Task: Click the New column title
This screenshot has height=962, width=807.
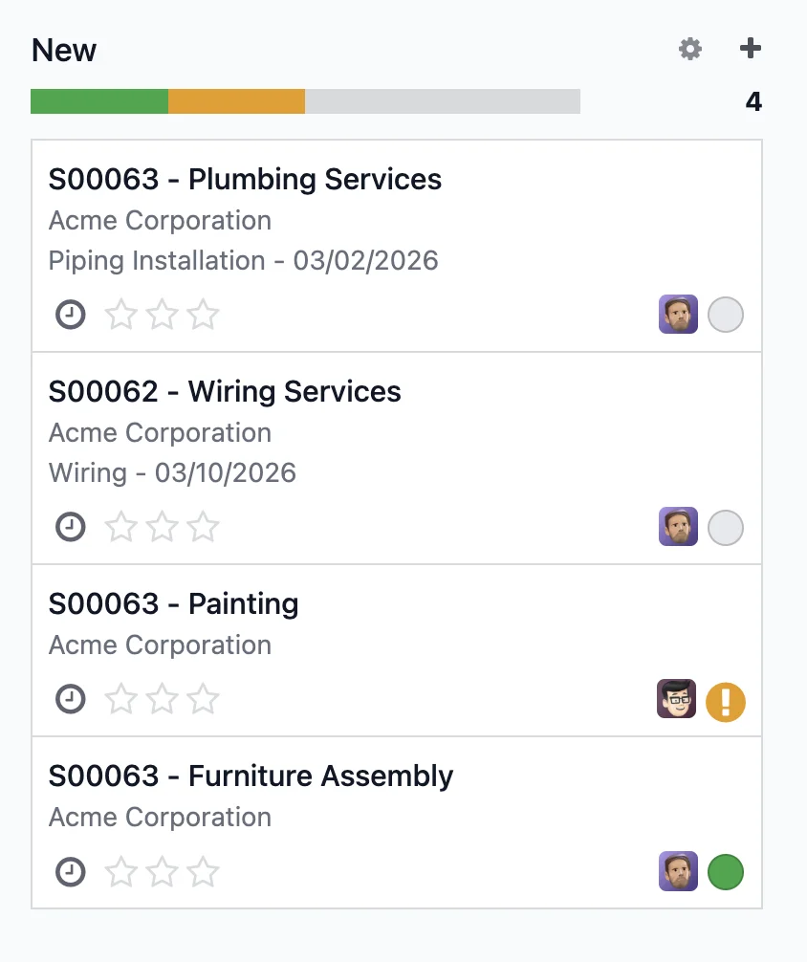Action: (x=64, y=51)
